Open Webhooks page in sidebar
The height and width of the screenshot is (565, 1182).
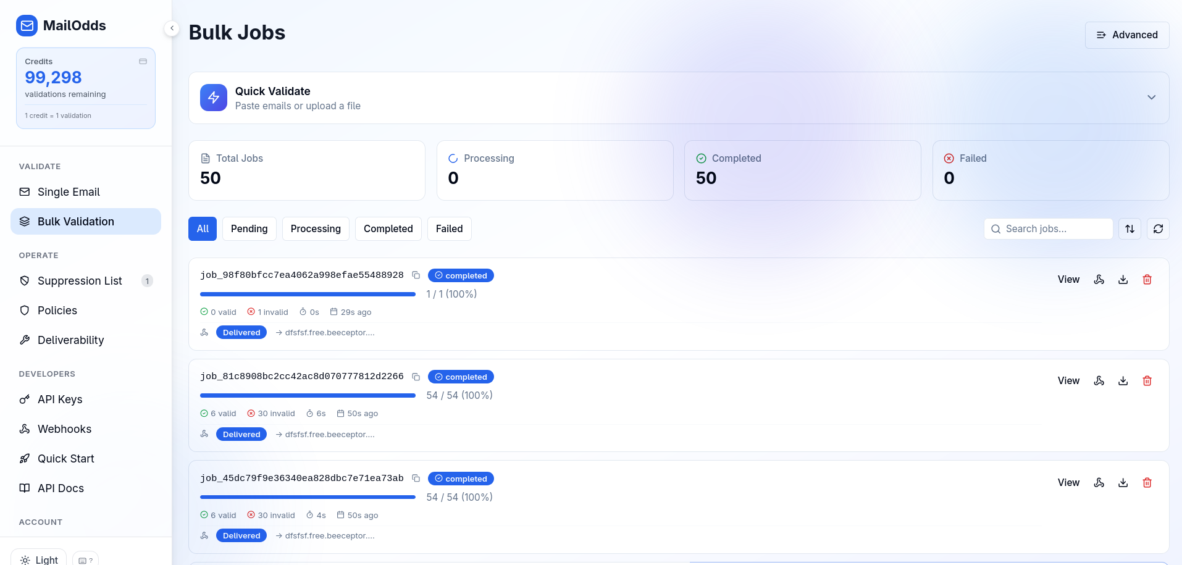click(86, 429)
